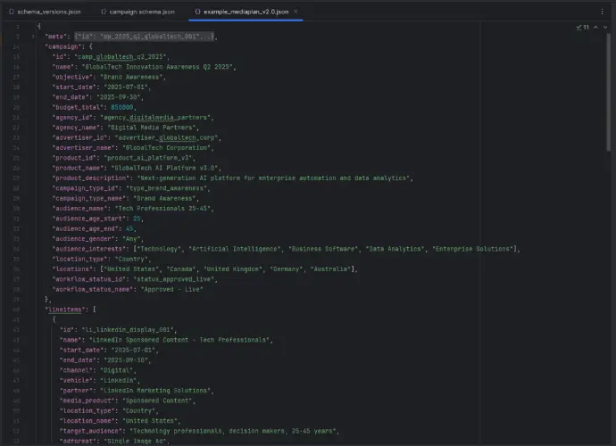The height and width of the screenshot is (446, 616).
Task: Click "status_approved_live" value
Action: (174, 279)
